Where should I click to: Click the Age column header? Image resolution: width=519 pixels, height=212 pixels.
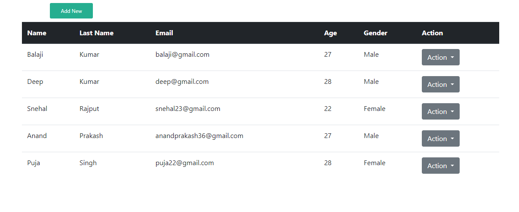330,33
